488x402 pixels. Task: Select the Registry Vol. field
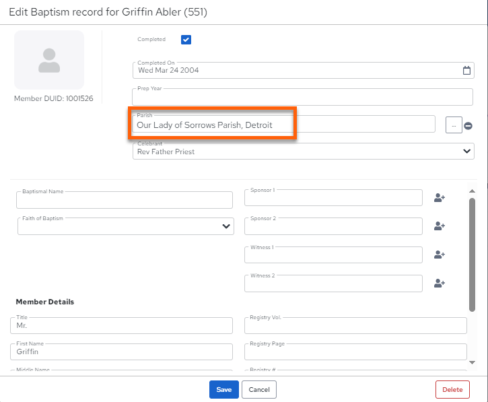pyautogui.click(x=355, y=326)
